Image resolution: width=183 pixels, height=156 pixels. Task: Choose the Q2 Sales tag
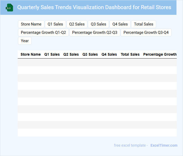click(77, 24)
